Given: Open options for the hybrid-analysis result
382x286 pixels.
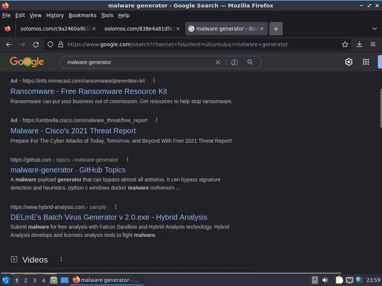Looking at the screenshot, I should pyautogui.click(x=116, y=207).
